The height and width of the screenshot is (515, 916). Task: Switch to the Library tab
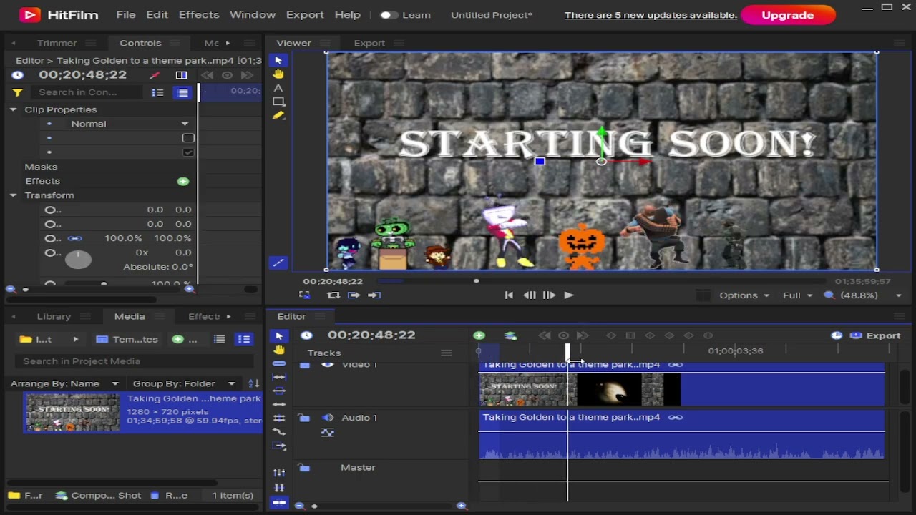tap(54, 316)
